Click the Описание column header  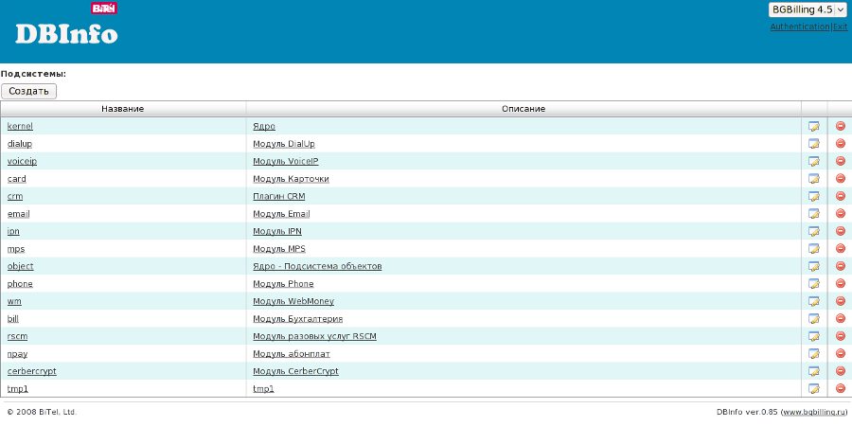(x=524, y=109)
